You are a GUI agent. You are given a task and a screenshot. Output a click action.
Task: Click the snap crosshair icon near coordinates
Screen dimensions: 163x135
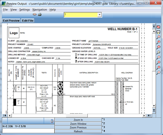click(52, 121)
